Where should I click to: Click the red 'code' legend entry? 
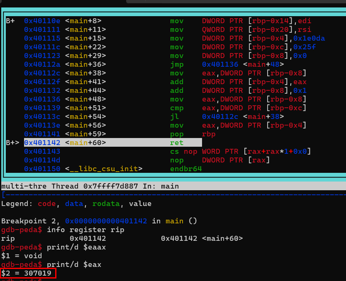tap(46, 203)
